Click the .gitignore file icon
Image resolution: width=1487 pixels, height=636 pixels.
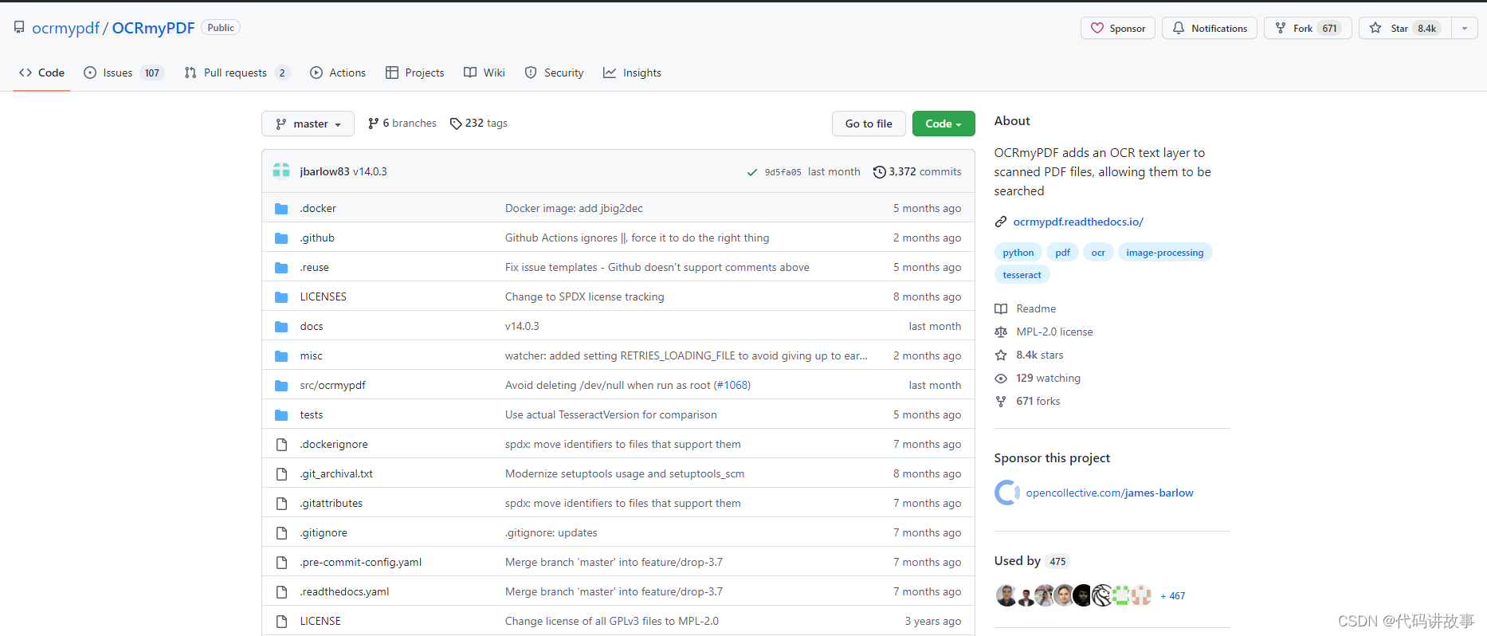tap(281, 532)
